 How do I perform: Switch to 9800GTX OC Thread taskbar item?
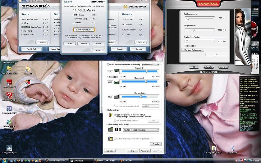tap(106, 161)
